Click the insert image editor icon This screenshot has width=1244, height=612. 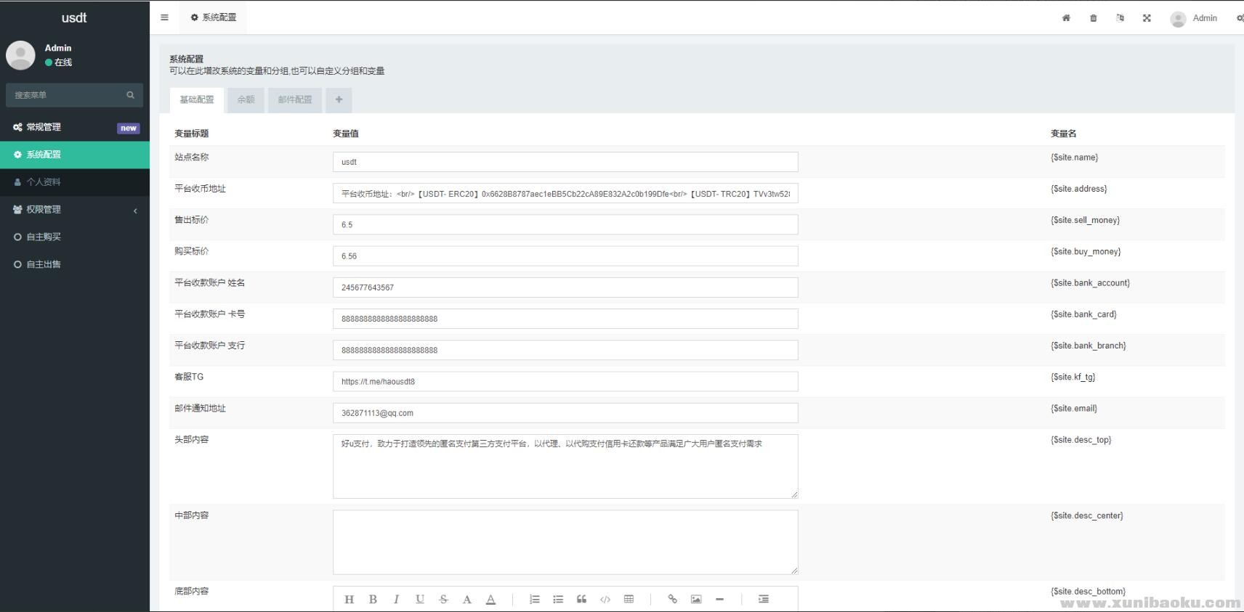[x=696, y=599]
